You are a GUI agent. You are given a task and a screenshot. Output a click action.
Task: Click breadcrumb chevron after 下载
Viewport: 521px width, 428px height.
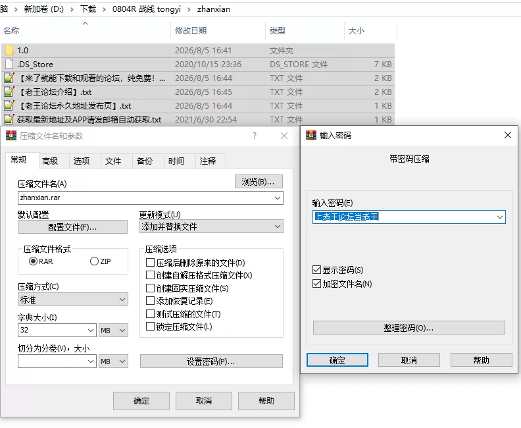[x=105, y=9]
